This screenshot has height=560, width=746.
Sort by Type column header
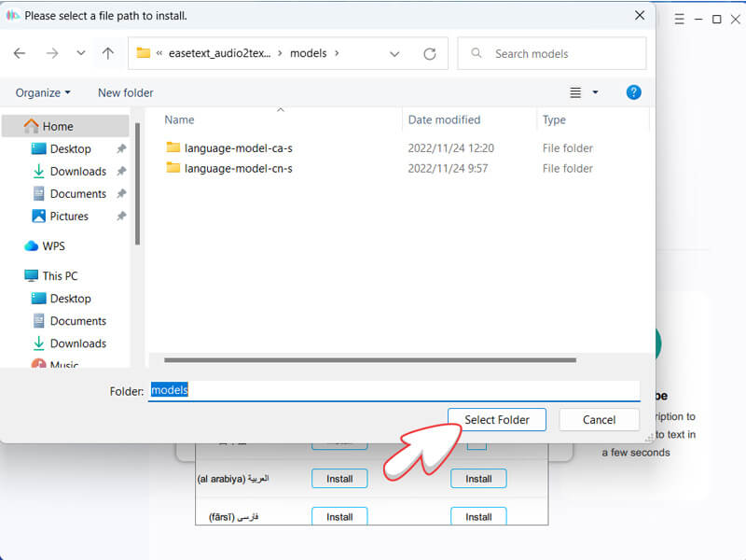coord(554,120)
